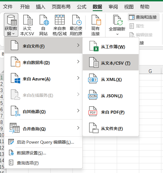163x173 pixels.
Task: Switch to the 公式 ribbon tab
Action: [82, 7]
